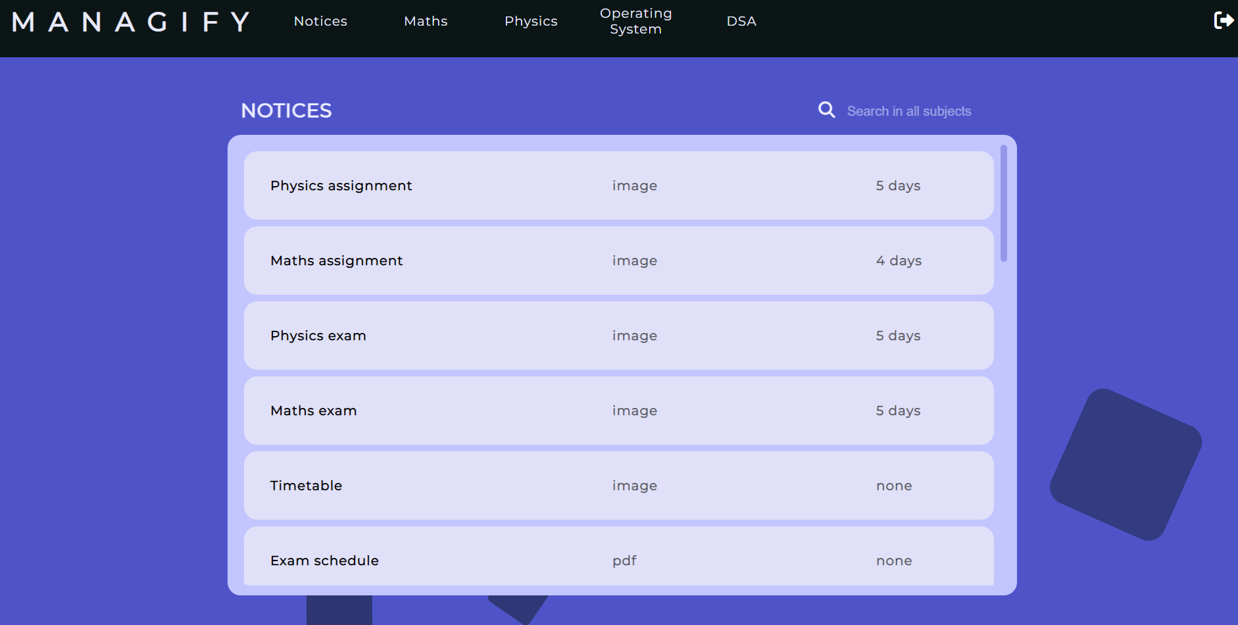This screenshot has width=1238, height=625.
Task: Click the logout icon in the top-right corner
Action: pyautogui.click(x=1224, y=20)
